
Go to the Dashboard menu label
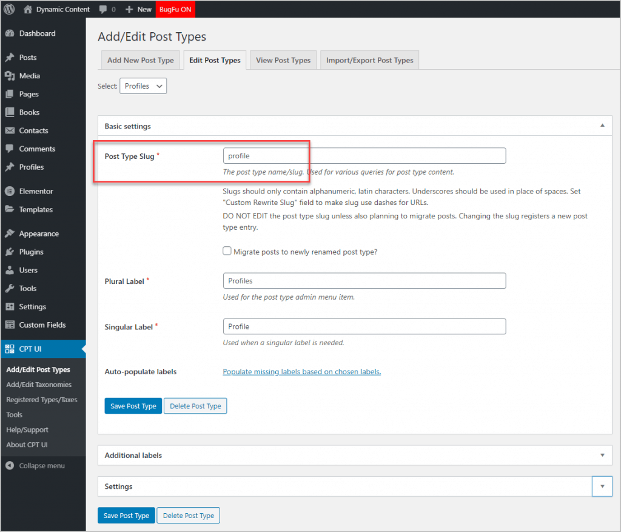pos(37,33)
